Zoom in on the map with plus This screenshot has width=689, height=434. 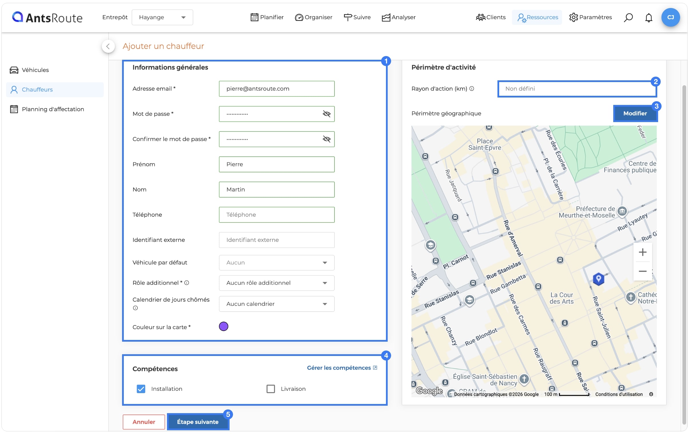643,252
